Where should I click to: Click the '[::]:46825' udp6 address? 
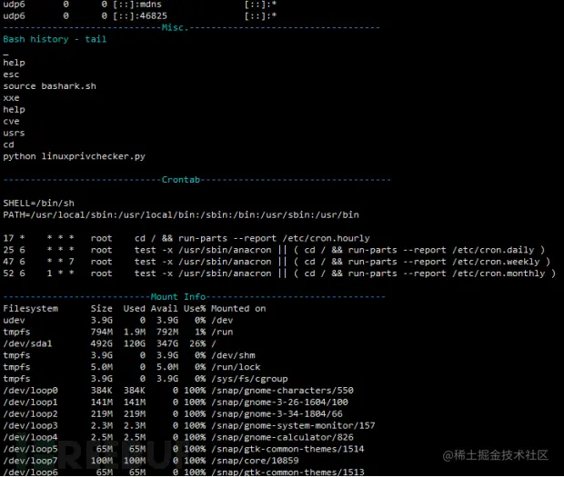coord(140,15)
